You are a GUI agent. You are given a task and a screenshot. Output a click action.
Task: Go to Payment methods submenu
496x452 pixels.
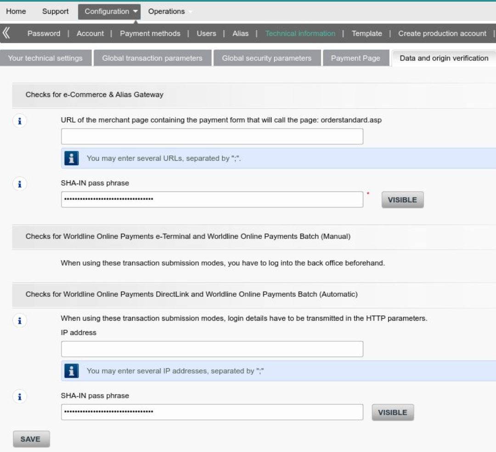(x=150, y=34)
